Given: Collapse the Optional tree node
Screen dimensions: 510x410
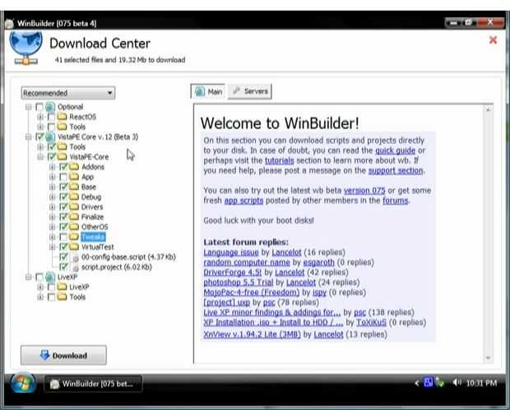Looking at the screenshot, I should (x=28, y=107).
